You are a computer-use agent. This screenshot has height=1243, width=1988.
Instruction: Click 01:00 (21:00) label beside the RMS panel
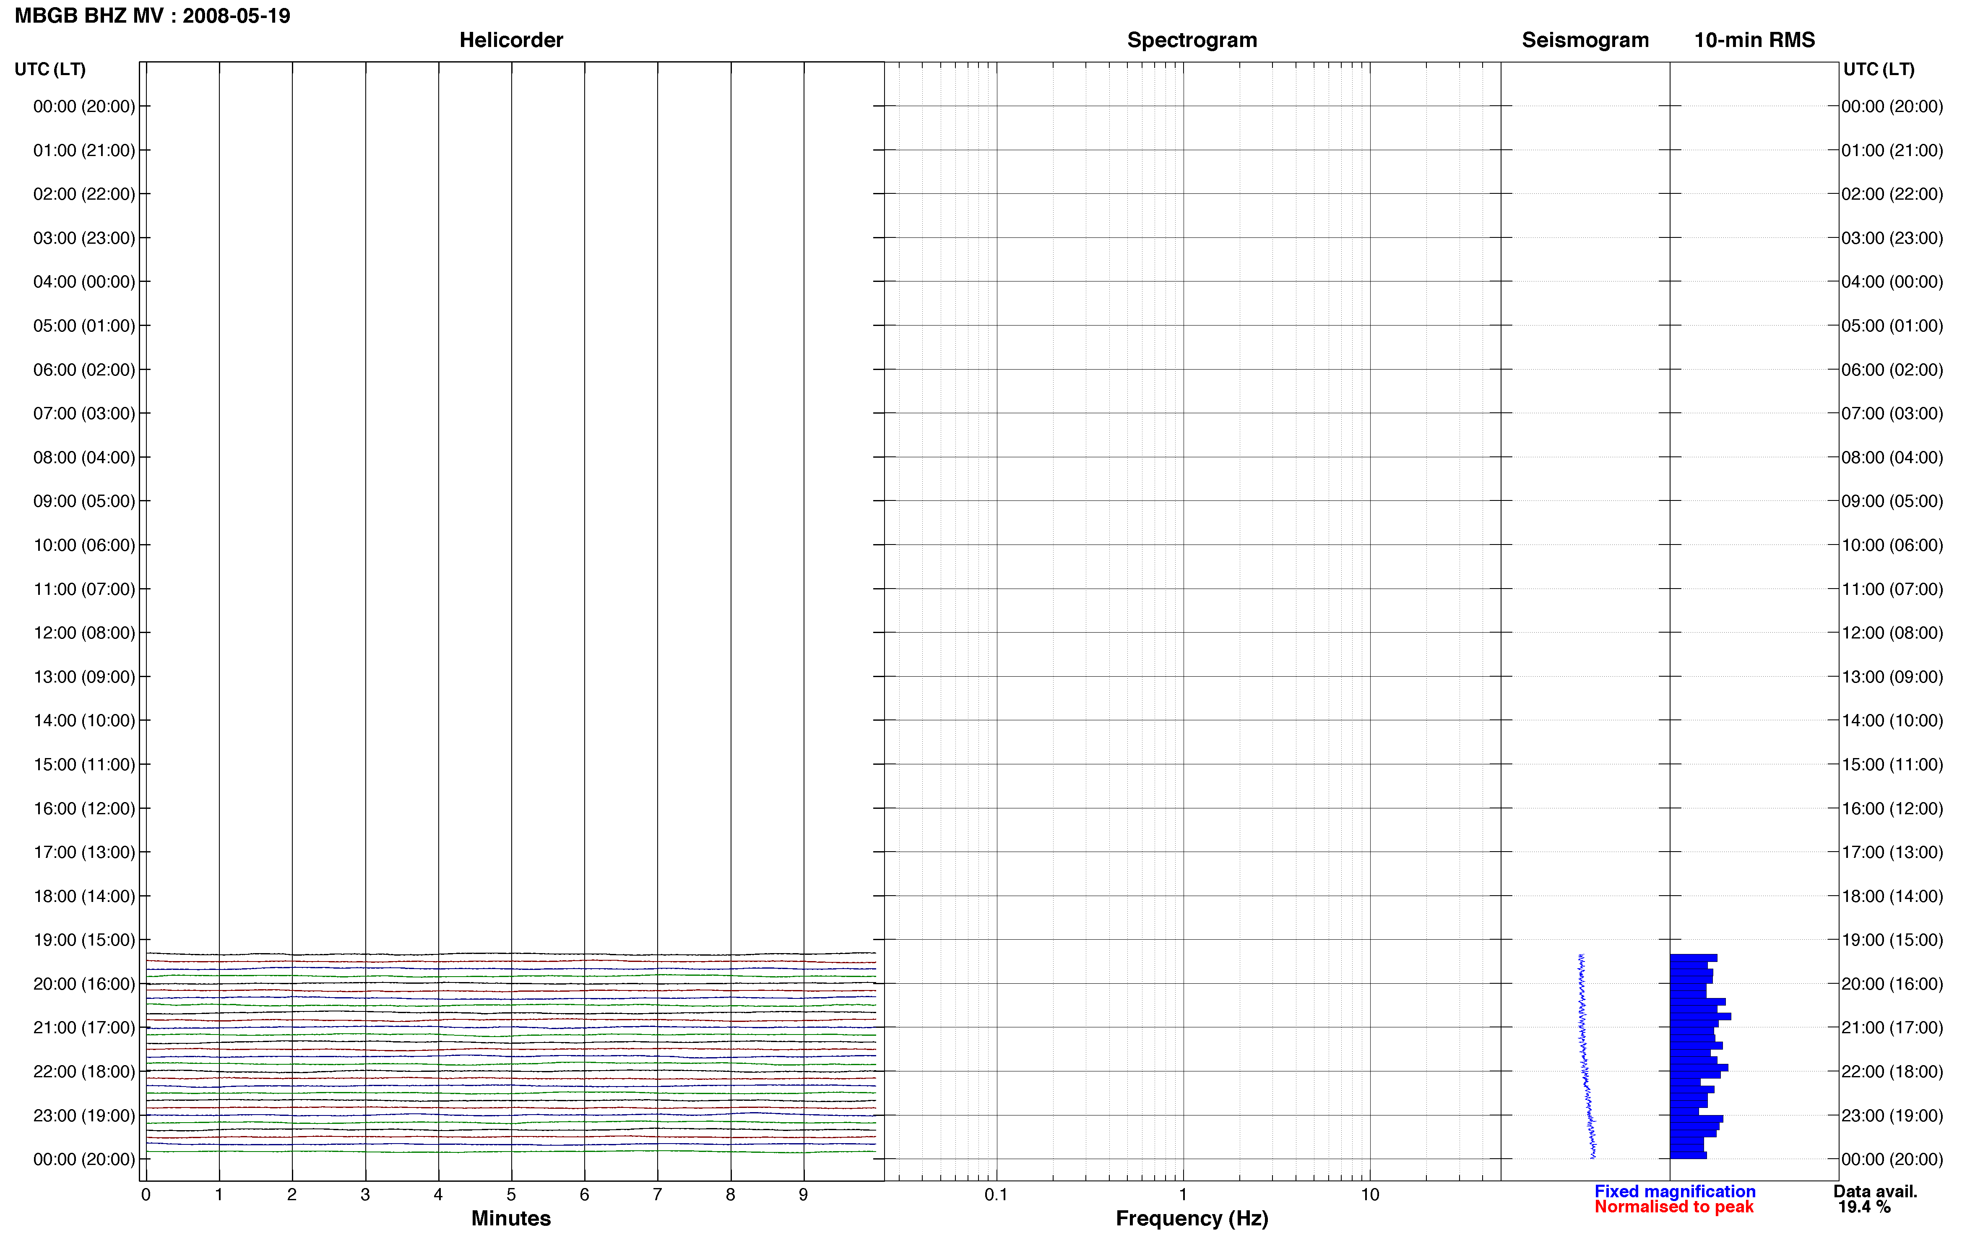click(x=1892, y=151)
